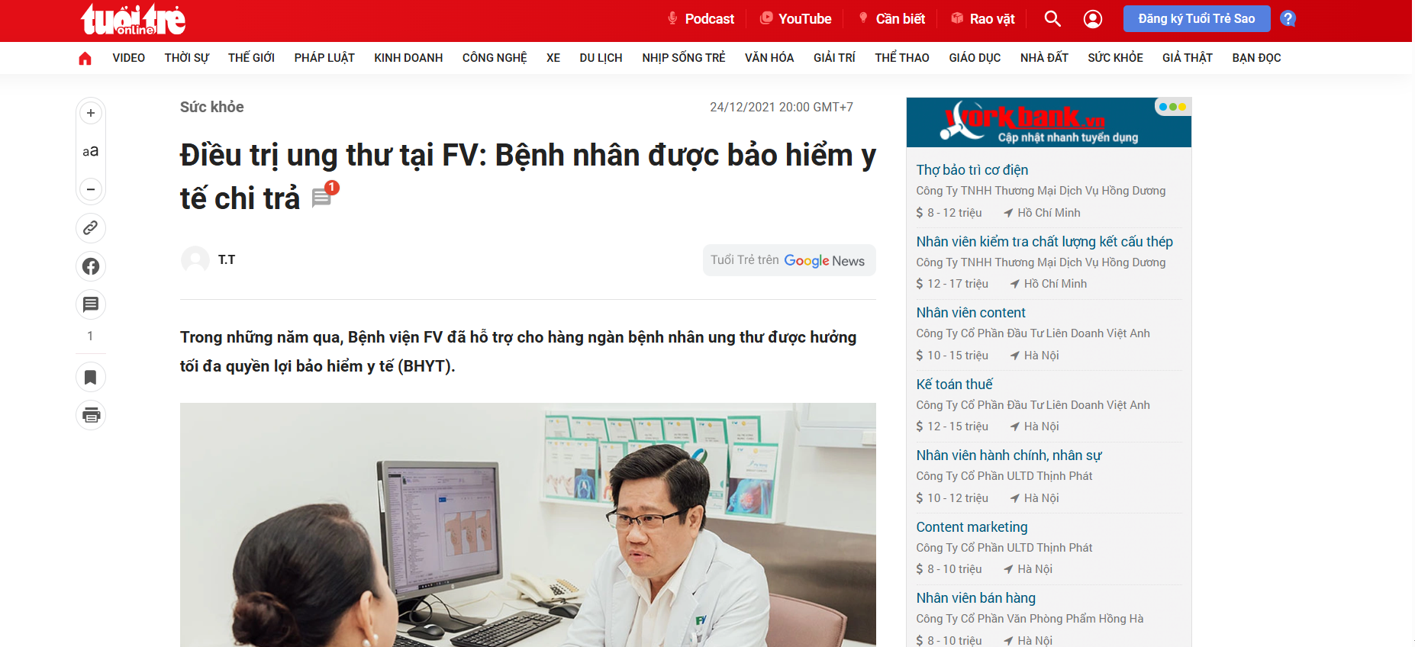Click Đăng ký Tuổi Trẻ Sao button
Viewport: 1415px width, 647px height.
pos(1195,19)
